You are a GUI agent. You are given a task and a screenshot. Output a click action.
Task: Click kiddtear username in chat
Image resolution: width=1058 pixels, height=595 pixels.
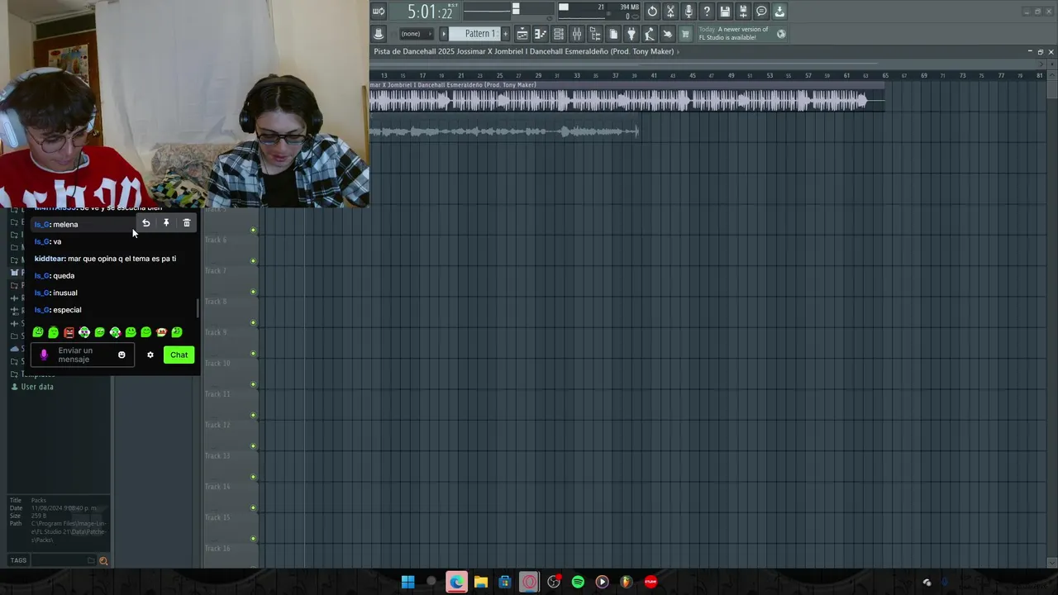coord(50,259)
